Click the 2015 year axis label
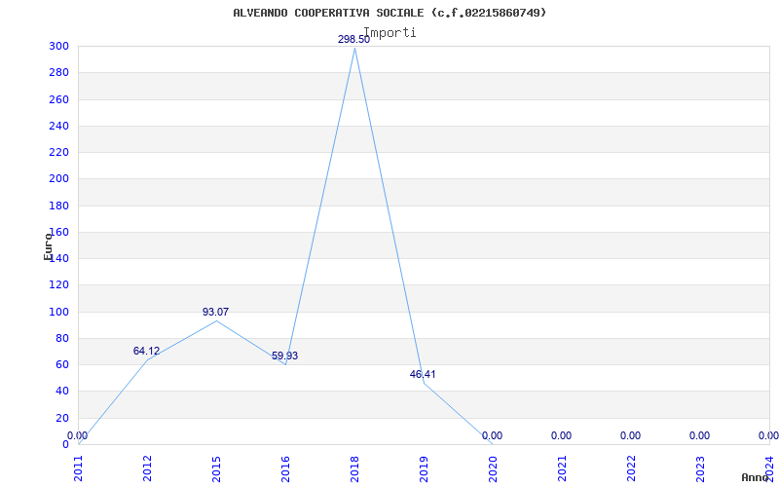779x487 pixels. tap(216, 468)
